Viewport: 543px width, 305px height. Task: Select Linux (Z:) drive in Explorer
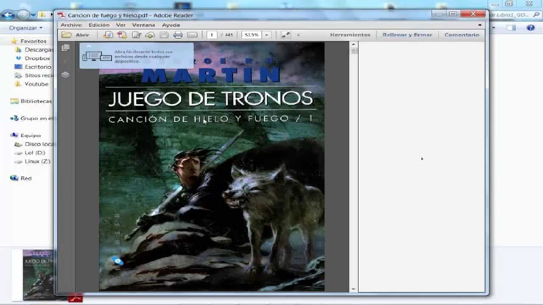[x=37, y=161]
